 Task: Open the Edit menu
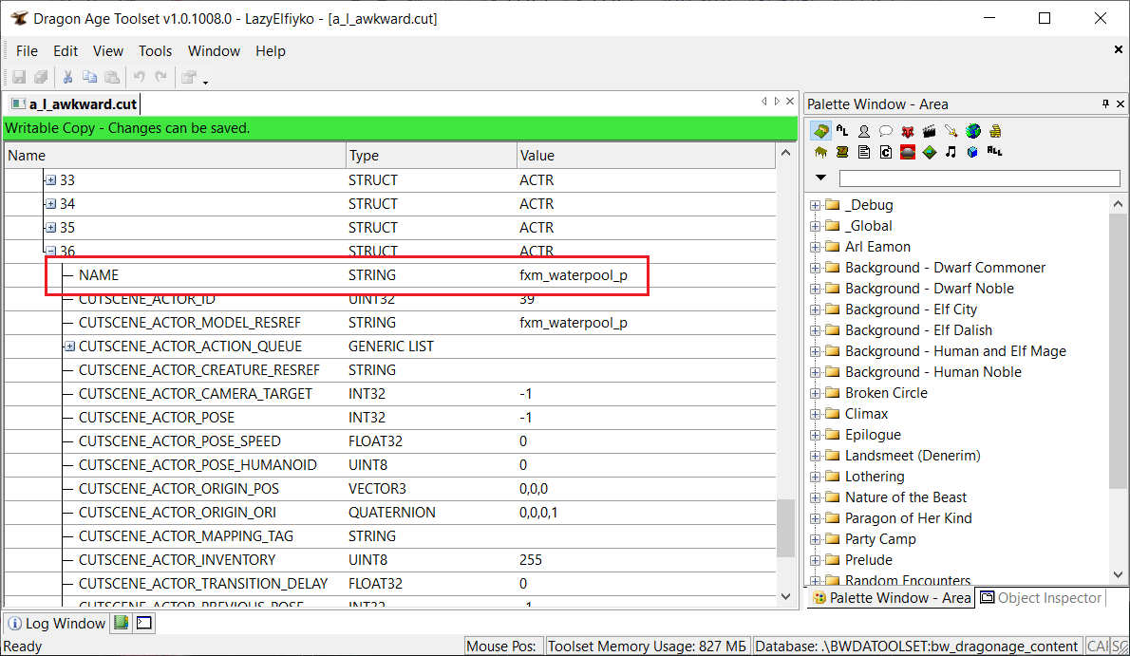coord(65,51)
